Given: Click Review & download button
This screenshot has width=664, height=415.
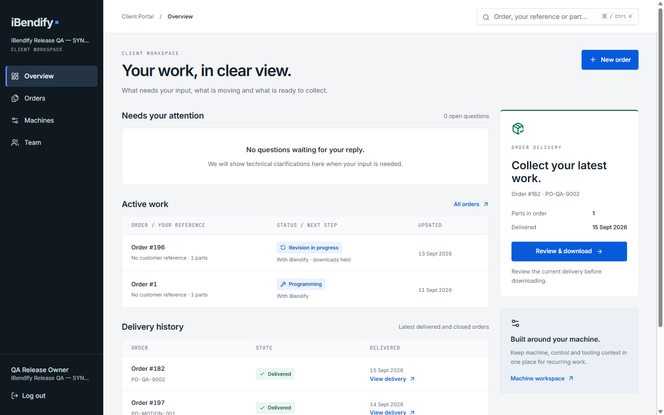Looking at the screenshot, I should [569, 251].
